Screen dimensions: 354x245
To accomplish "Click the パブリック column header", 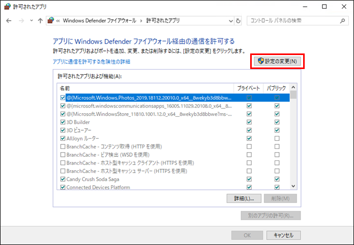I will pyautogui.click(x=276, y=88).
